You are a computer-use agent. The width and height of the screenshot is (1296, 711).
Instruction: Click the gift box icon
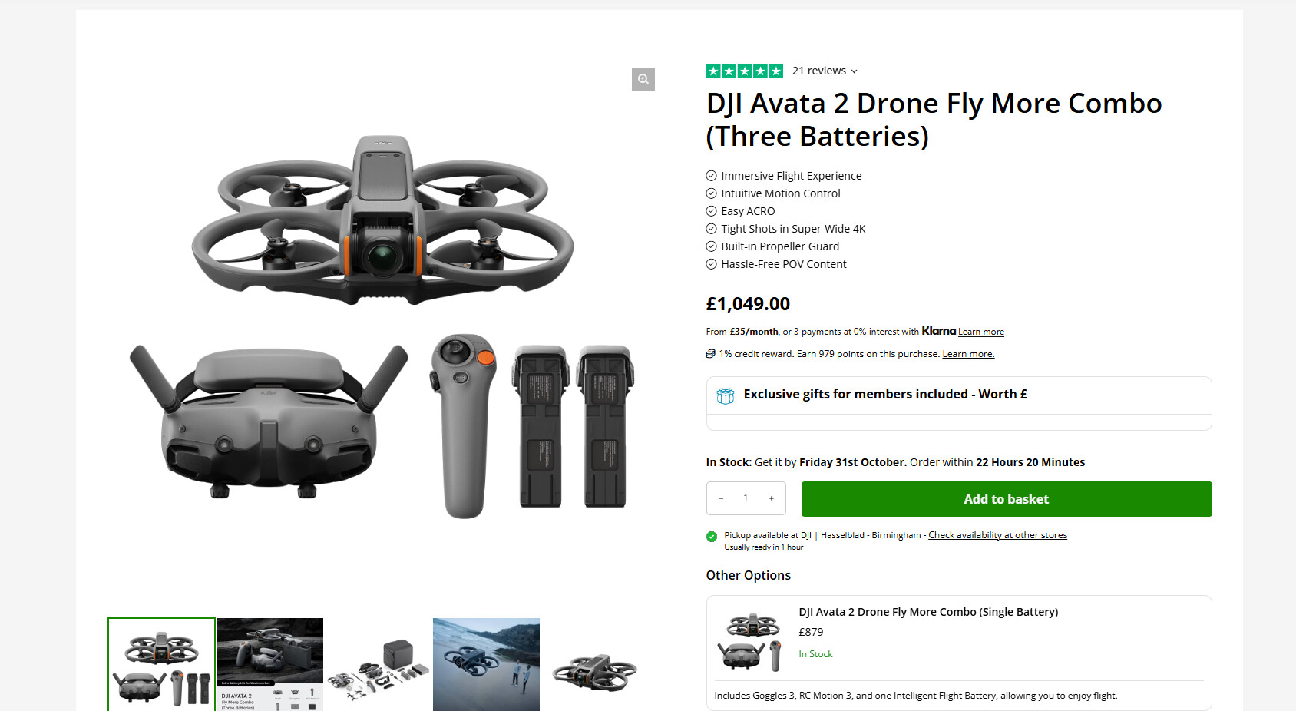coord(725,395)
